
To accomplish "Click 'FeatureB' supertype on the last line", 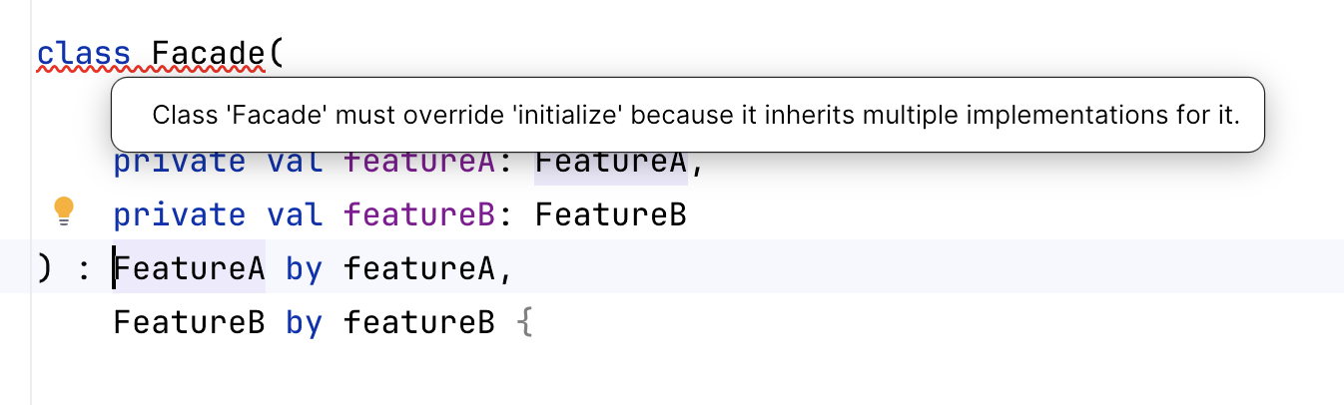I will coord(189,322).
